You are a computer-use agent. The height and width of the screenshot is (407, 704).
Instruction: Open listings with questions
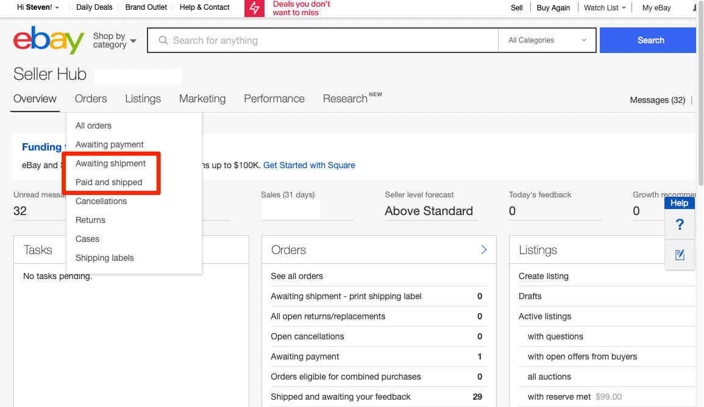555,336
